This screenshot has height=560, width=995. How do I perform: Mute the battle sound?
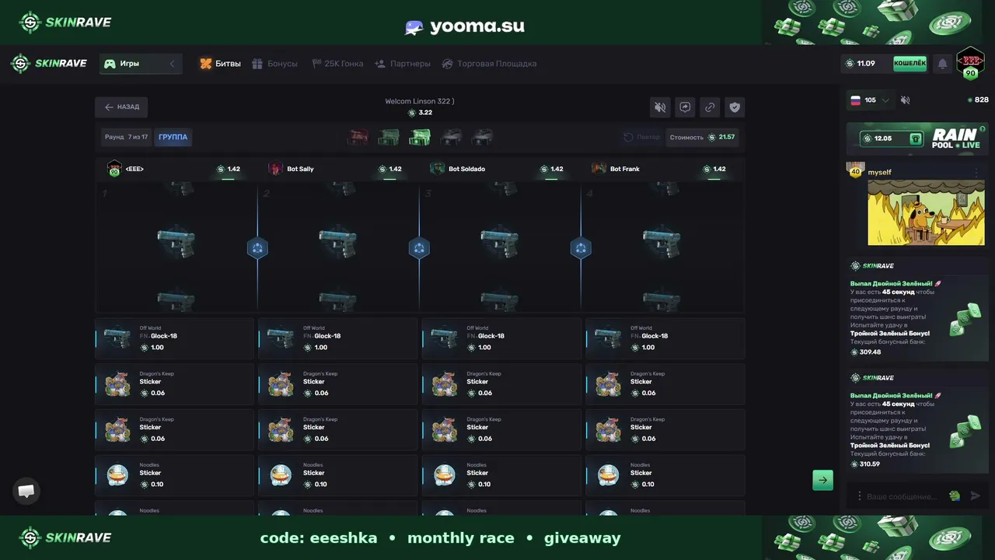coord(660,107)
